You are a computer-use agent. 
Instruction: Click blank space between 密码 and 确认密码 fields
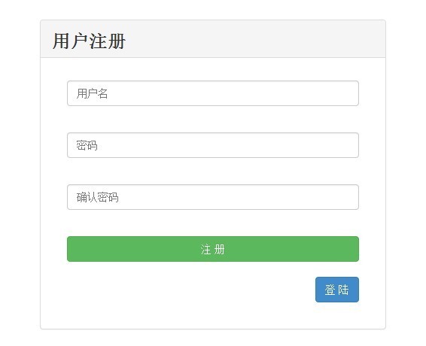(x=213, y=171)
